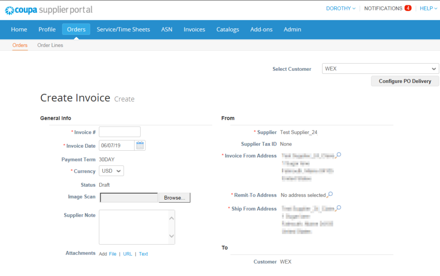Expand the Select Customer dropdown
Viewport: 440px width, 276px height.
[x=380, y=69]
